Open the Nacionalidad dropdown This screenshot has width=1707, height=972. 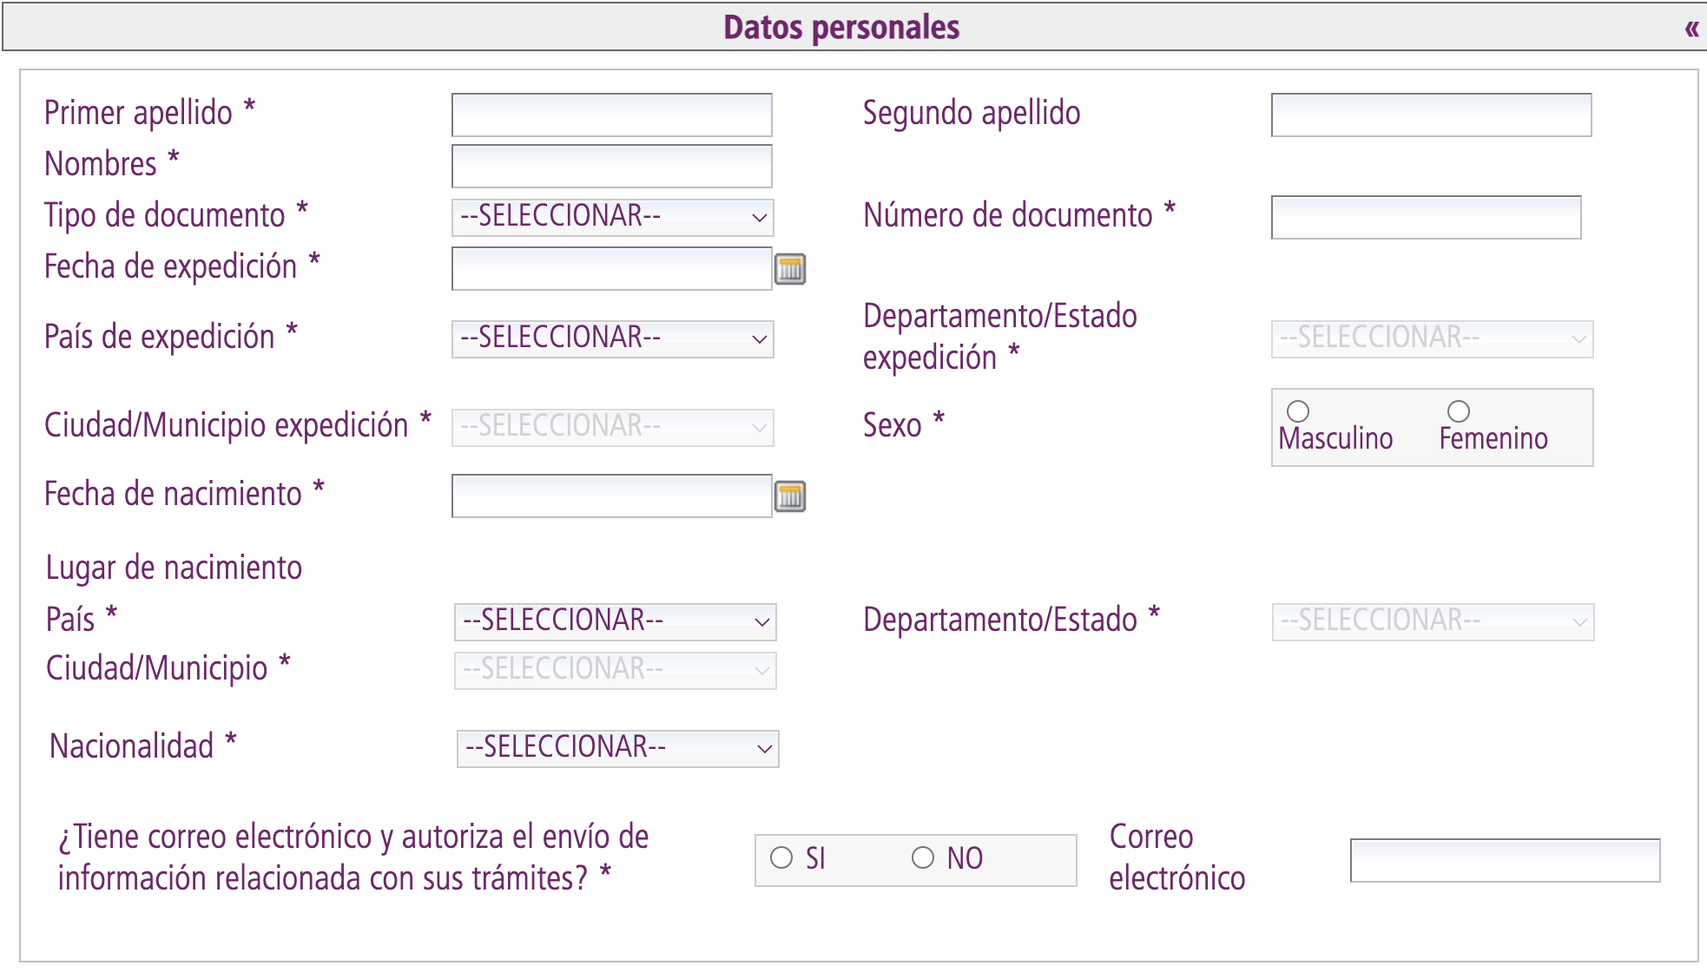pyautogui.click(x=617, y=748)
